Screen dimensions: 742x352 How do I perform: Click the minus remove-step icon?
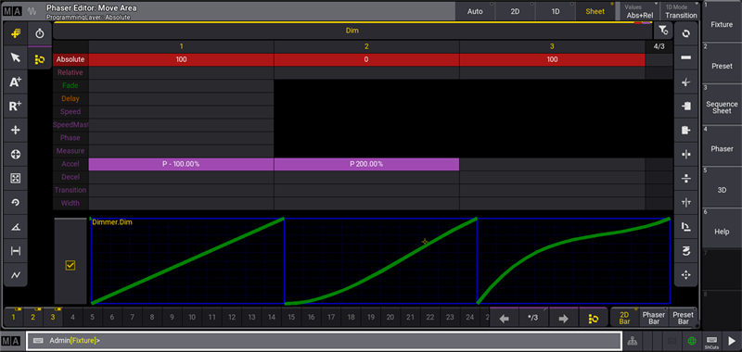pyautogui.click(x=685, y=57)
